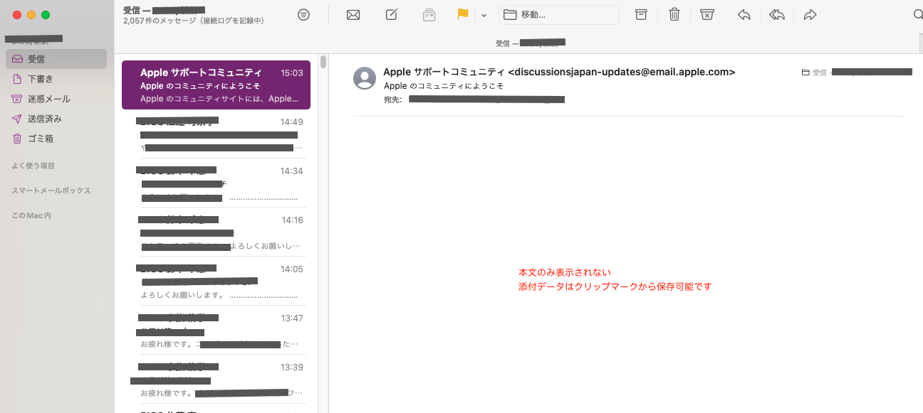
Task: Delete message with trash icon
Action: point(674,15)
